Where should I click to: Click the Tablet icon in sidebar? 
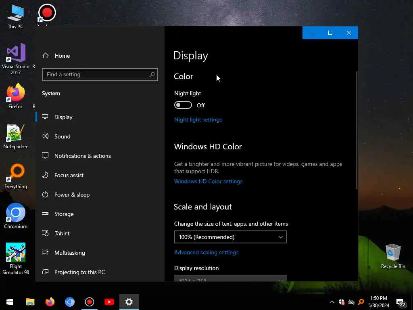(45, 233)
